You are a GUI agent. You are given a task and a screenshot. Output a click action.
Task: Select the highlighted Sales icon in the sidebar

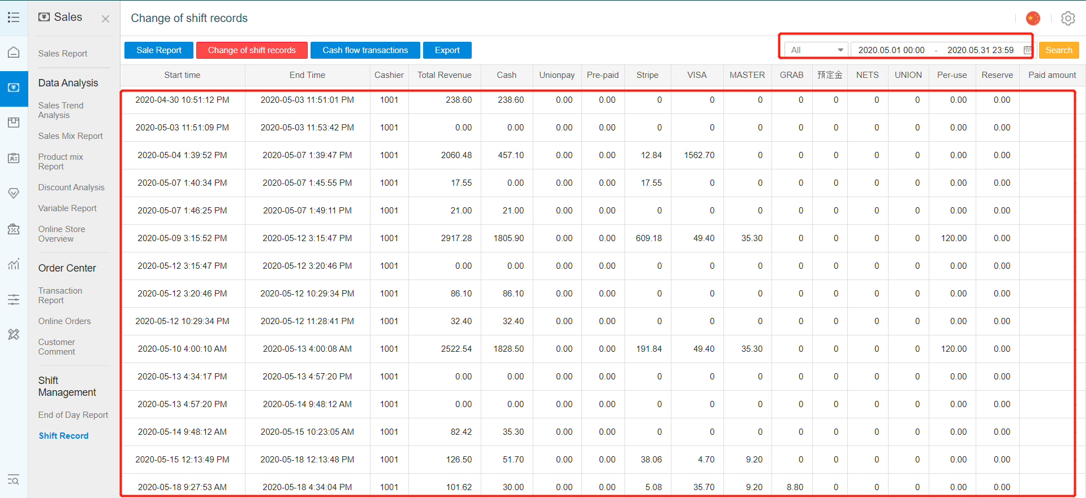pyautogui.click(x=14, y=88)
